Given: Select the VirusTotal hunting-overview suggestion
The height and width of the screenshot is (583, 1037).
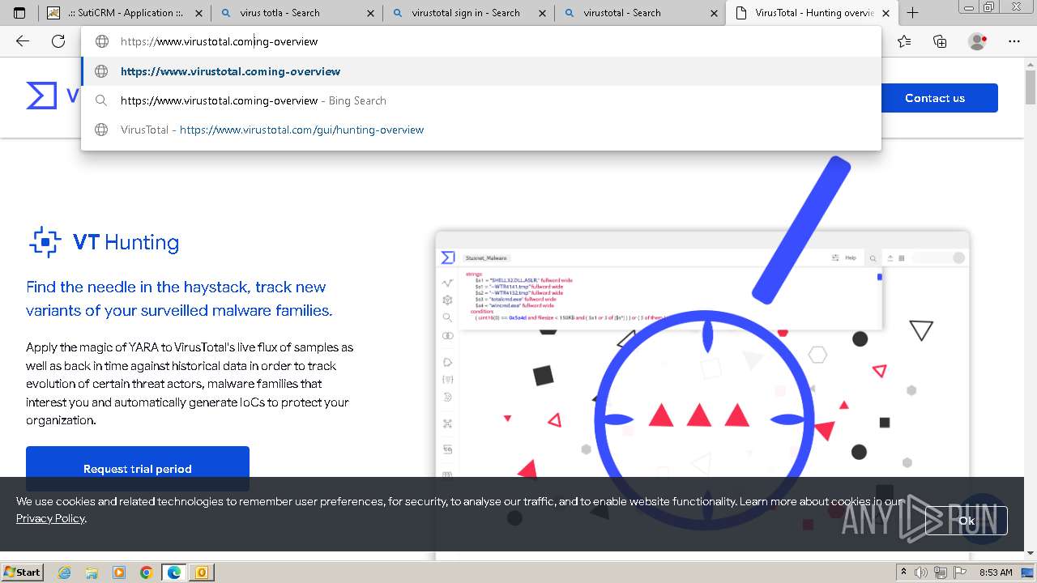Looking at the screenshot, I should point(481,130).
